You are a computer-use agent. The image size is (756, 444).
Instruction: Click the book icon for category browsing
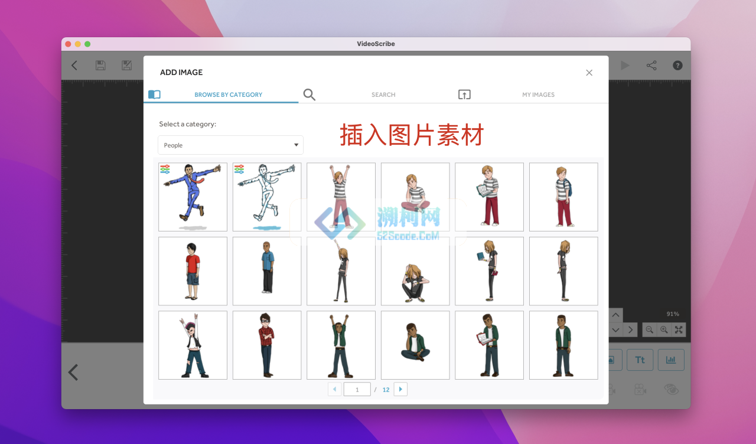pos(154,94)
